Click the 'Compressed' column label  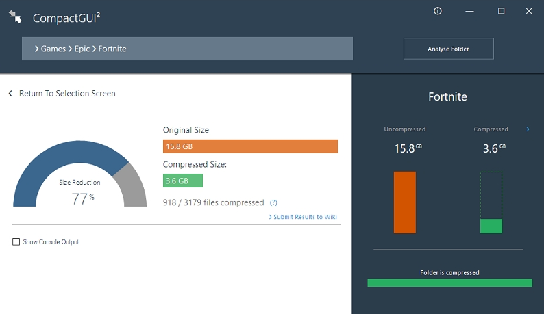(491, 129)
